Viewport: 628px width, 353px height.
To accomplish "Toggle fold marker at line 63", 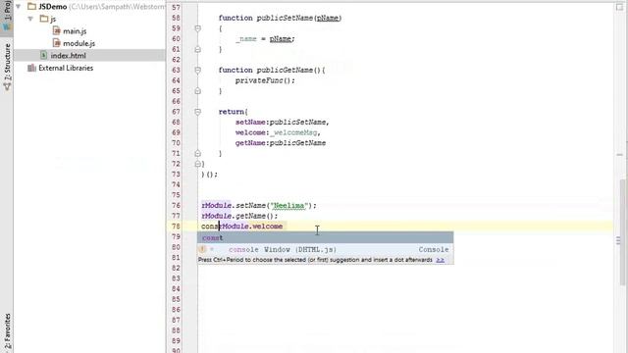I will [x=197, y=70].
